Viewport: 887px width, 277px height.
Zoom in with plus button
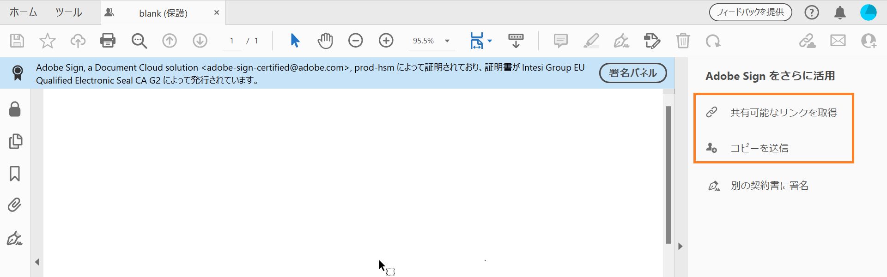[x=386, y=41]
